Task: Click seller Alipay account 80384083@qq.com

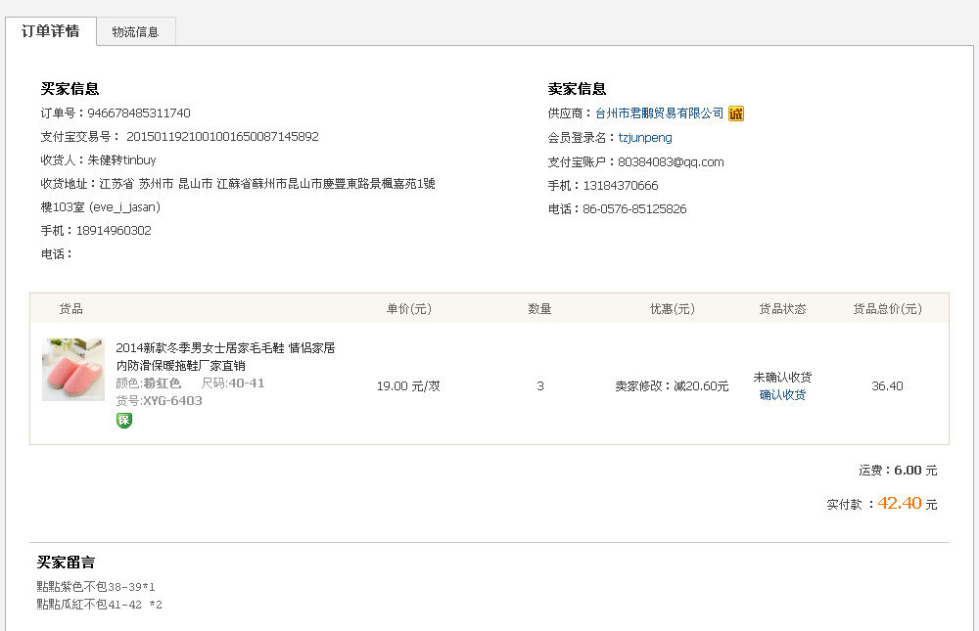Action: point(671,161)
